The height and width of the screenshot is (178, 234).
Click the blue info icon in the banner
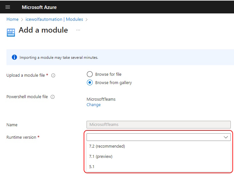point(14,57)
